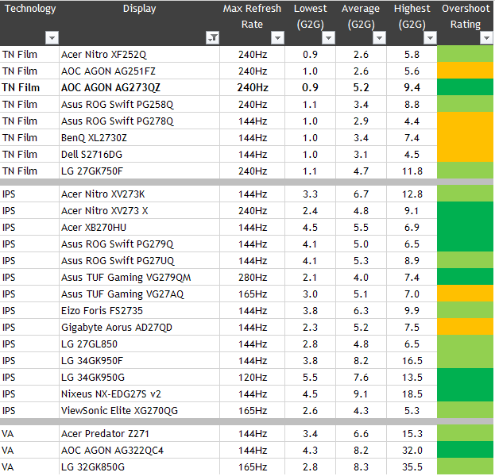Screen dimensions: 495x476
Task: Select the 9.1 average value for Nixeus
Action: coord(360,393)
